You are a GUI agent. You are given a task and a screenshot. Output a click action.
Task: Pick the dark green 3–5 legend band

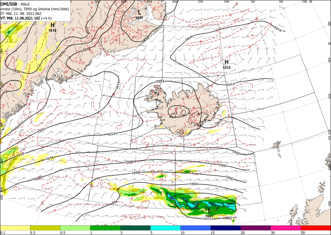pos(135,228)
